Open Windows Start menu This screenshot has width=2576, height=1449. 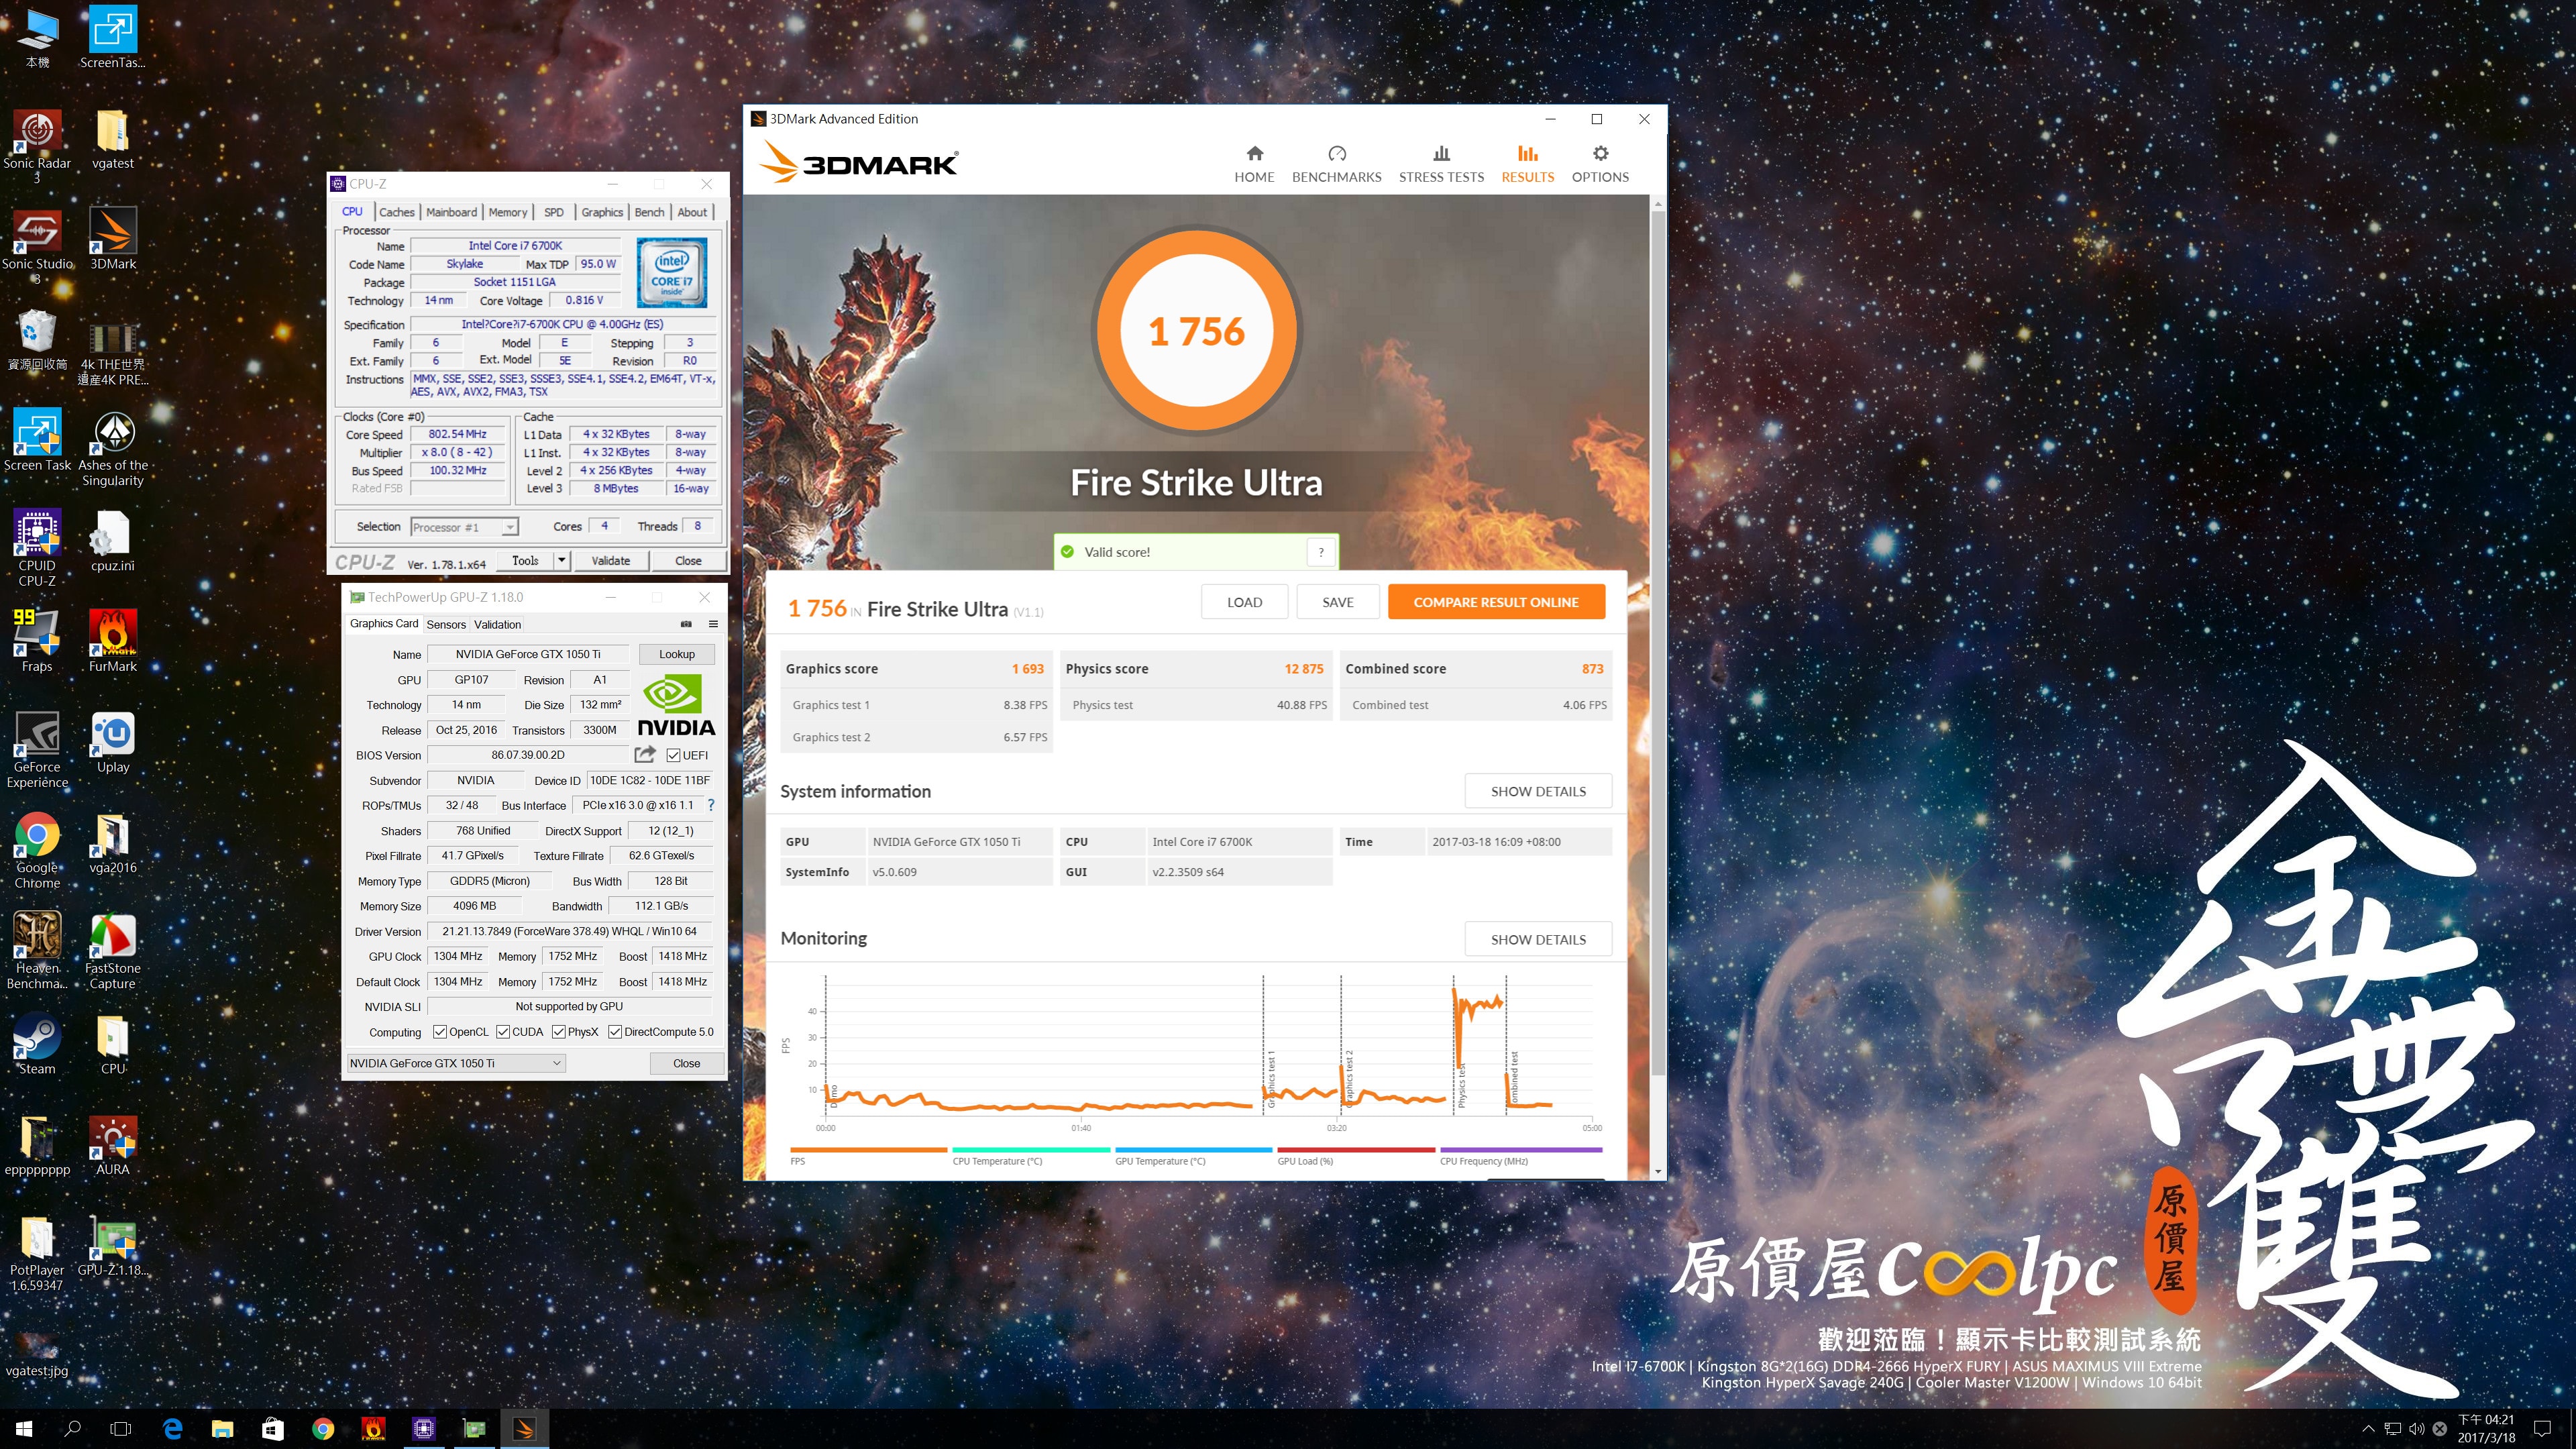pos(24,1429)
